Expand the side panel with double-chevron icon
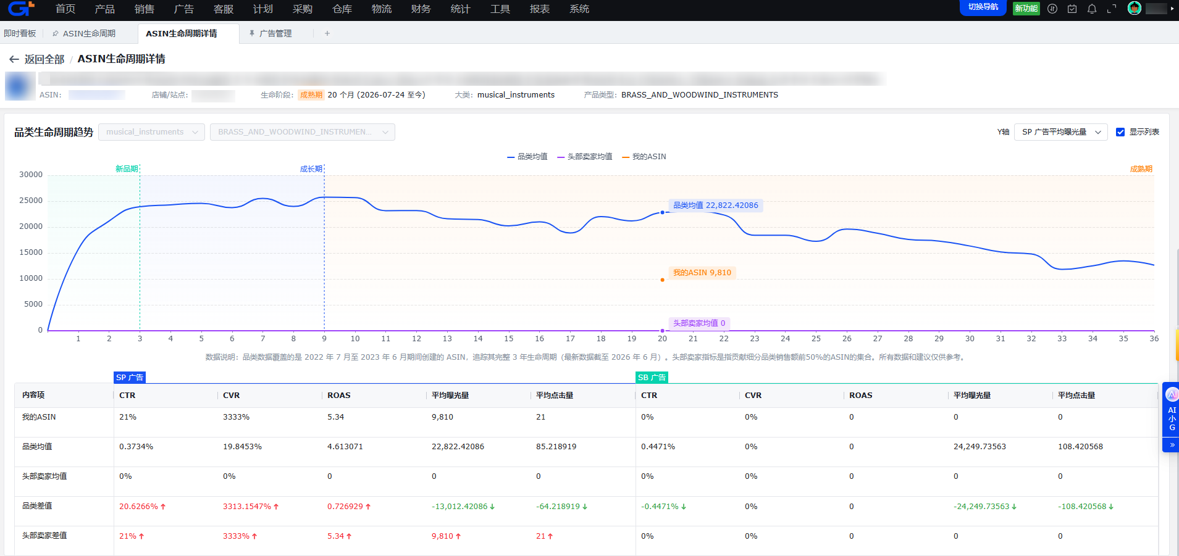Screen dimensions: 1179x556 [x=1172, y=445]
